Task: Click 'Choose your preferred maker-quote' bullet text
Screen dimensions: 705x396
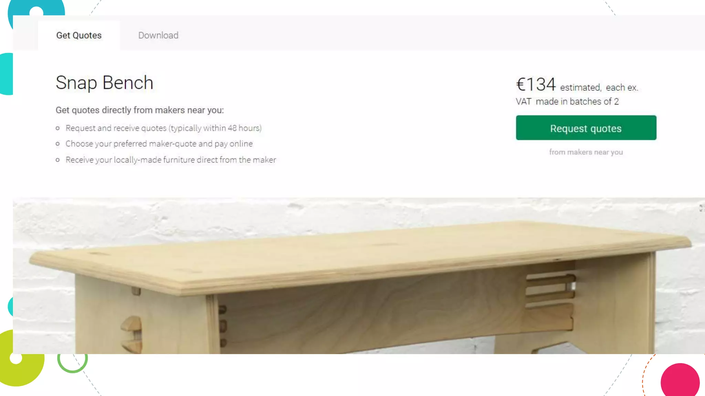Action: coord(159,144)
